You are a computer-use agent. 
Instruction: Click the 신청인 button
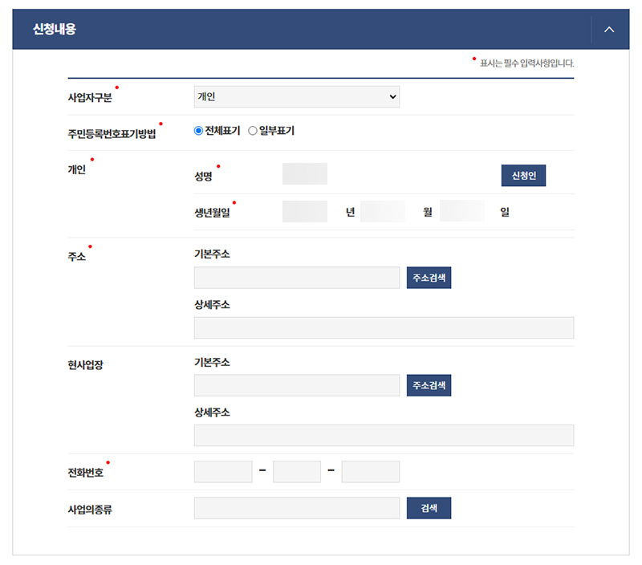click(523, 175)
